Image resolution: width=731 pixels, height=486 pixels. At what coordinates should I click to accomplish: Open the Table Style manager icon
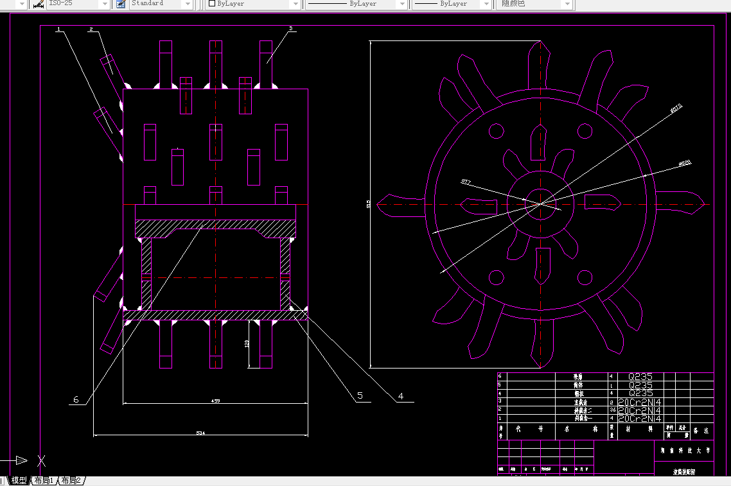click(121, 4)
